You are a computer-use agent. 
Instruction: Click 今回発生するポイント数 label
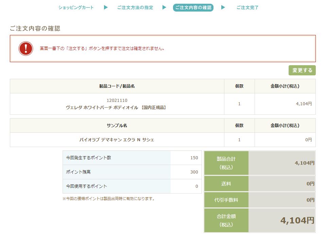click(x=89, y=158)
